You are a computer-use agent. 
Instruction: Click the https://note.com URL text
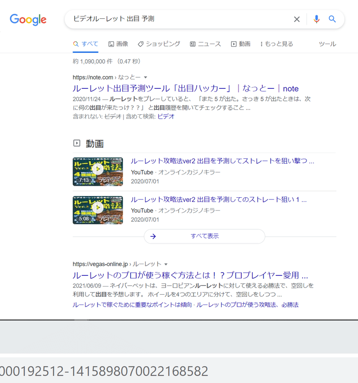click(93, 78)
